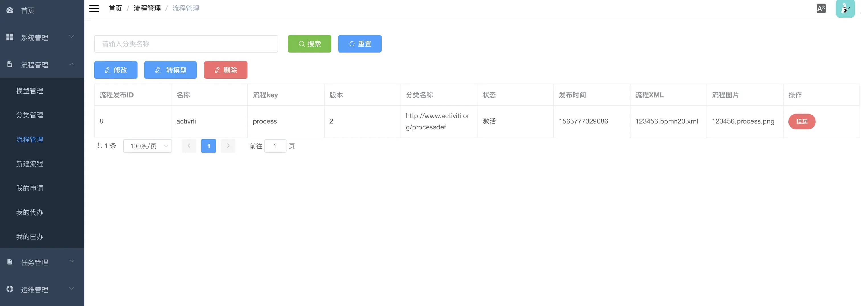Click the 修改 edit button

tap(116, 70)
